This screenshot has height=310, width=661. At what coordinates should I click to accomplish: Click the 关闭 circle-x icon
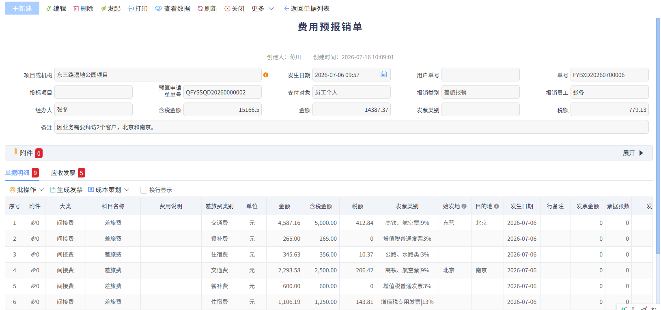227,9
